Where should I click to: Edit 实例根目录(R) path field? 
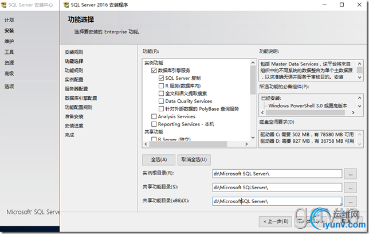coord(277,174)
